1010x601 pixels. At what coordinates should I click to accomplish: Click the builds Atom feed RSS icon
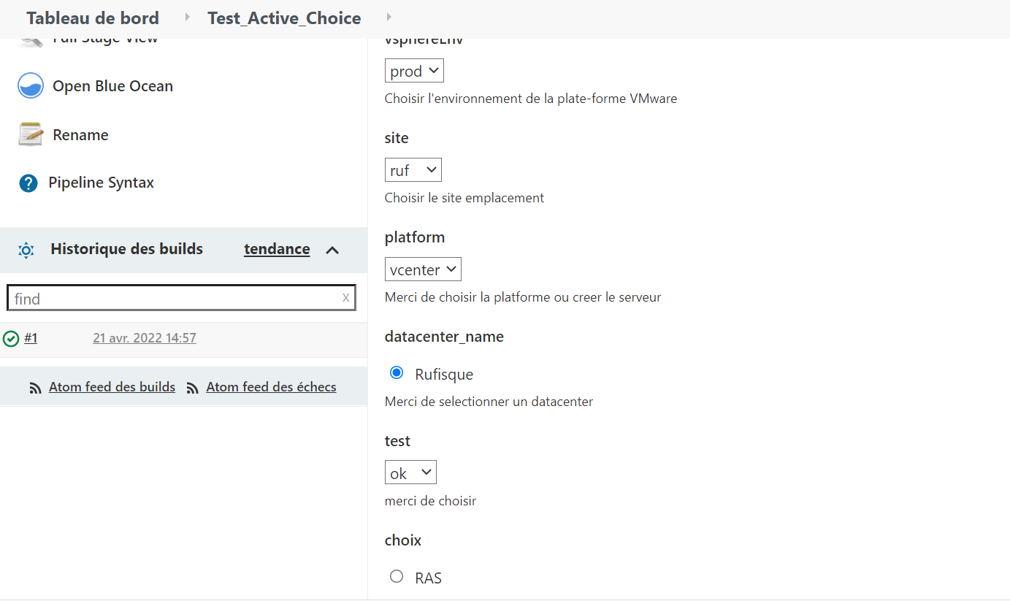35,388
